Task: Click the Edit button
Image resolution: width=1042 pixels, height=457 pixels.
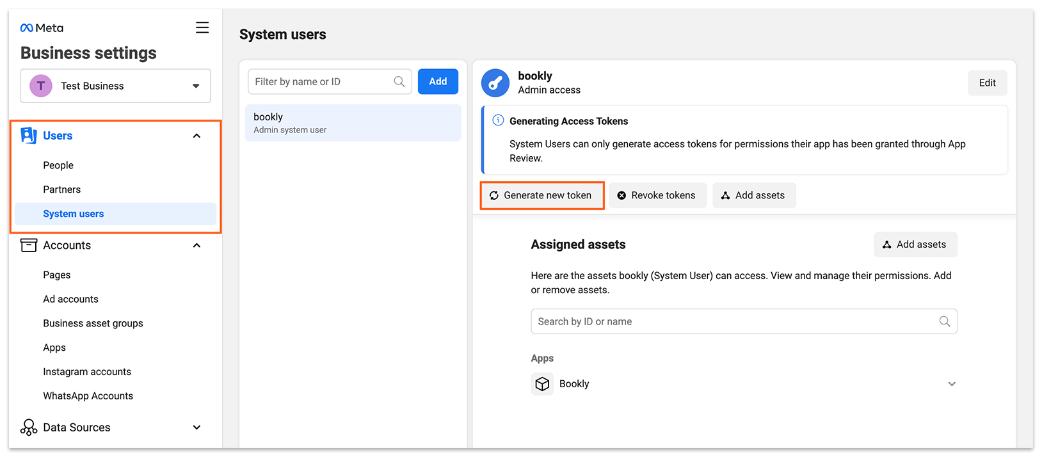Action: (x=987, y=83)
